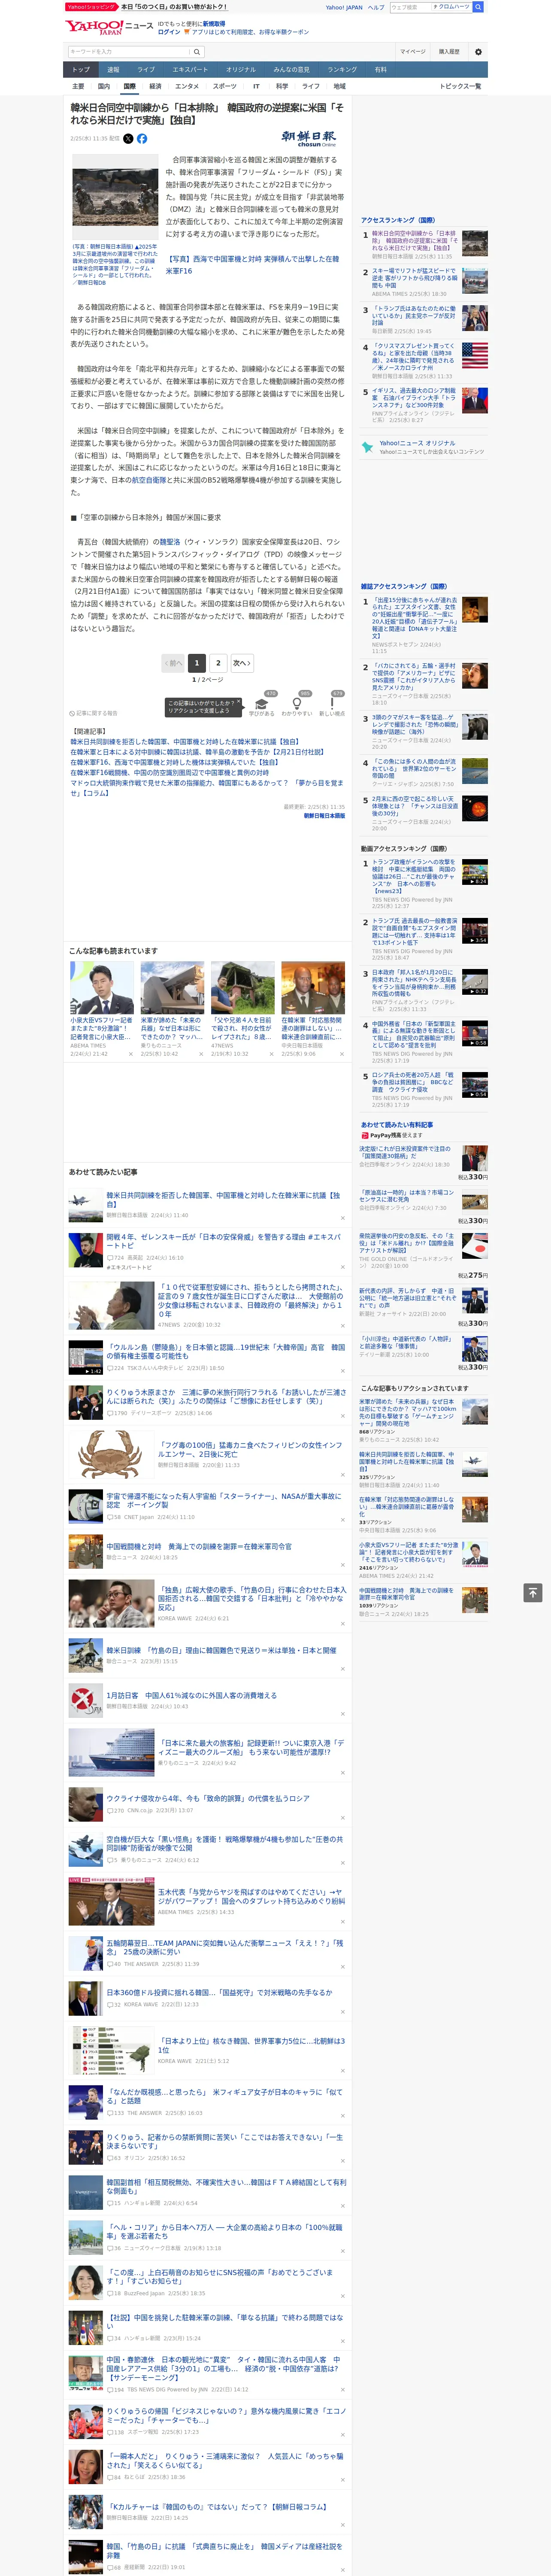Select the IT category
551x2576 pixels.
pos(256,86)
